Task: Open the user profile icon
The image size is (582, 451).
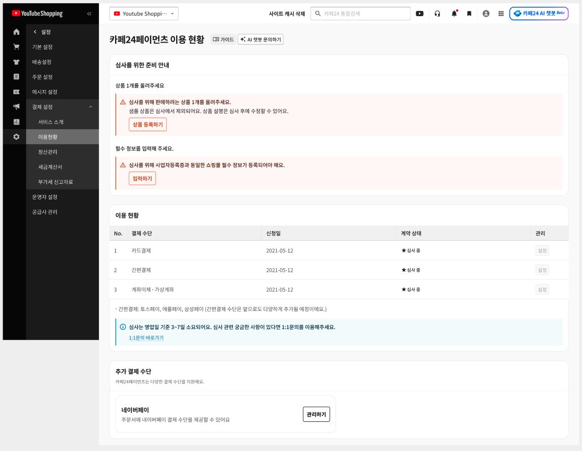Action: pos(486,14)
